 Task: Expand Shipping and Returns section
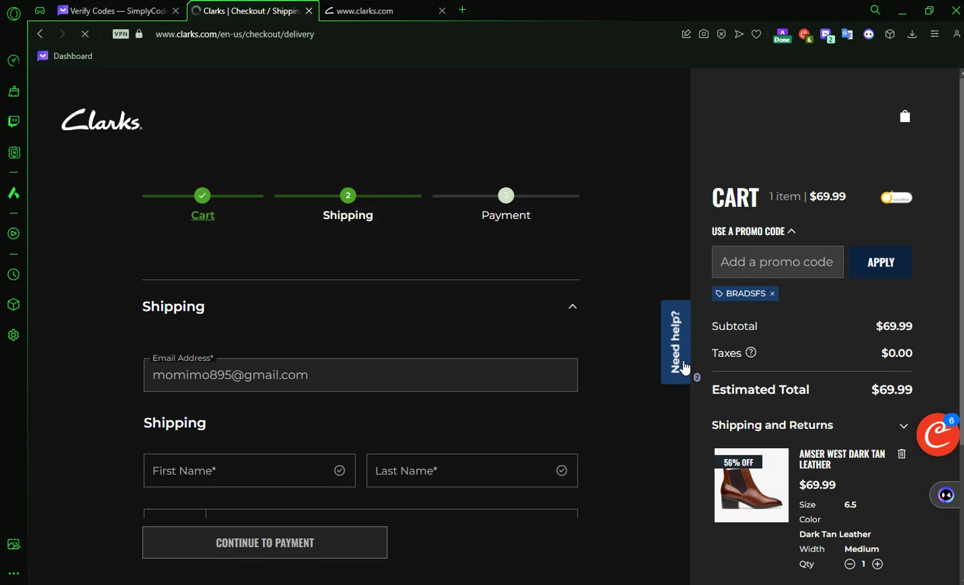904,426
